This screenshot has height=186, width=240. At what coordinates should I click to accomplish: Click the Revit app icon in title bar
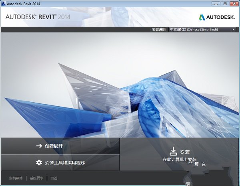[x=3, y=3]
